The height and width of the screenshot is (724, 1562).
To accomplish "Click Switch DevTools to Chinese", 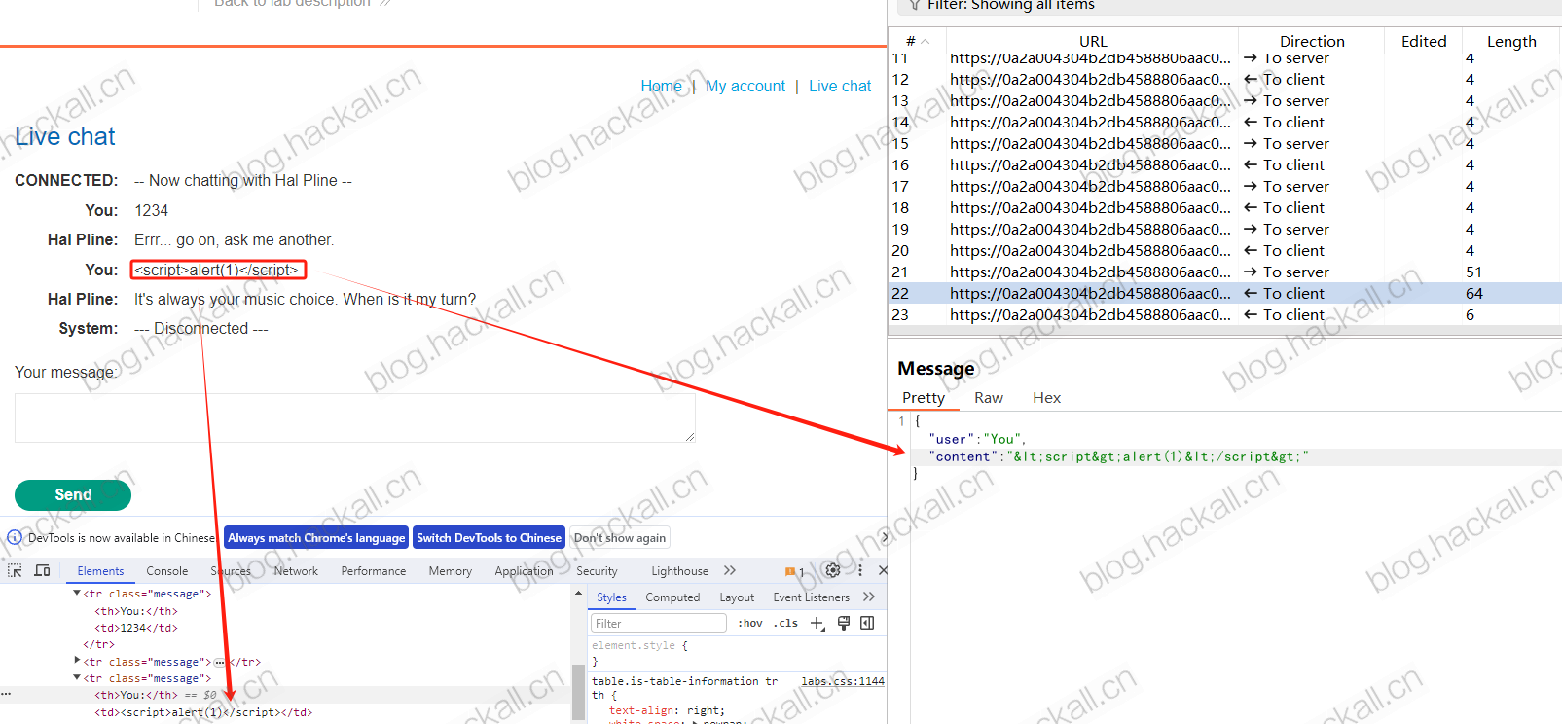I will pyautogui.click(x=489, y=537).
